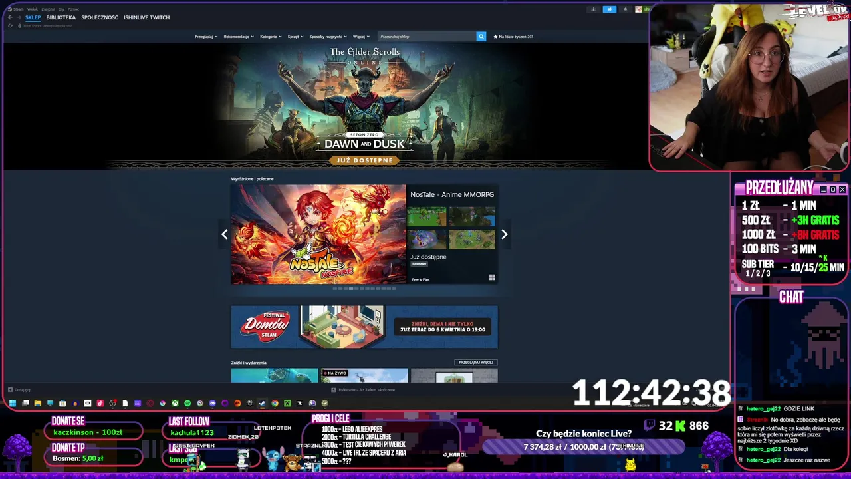Open Xbox app from taskbar

point(175,403)
